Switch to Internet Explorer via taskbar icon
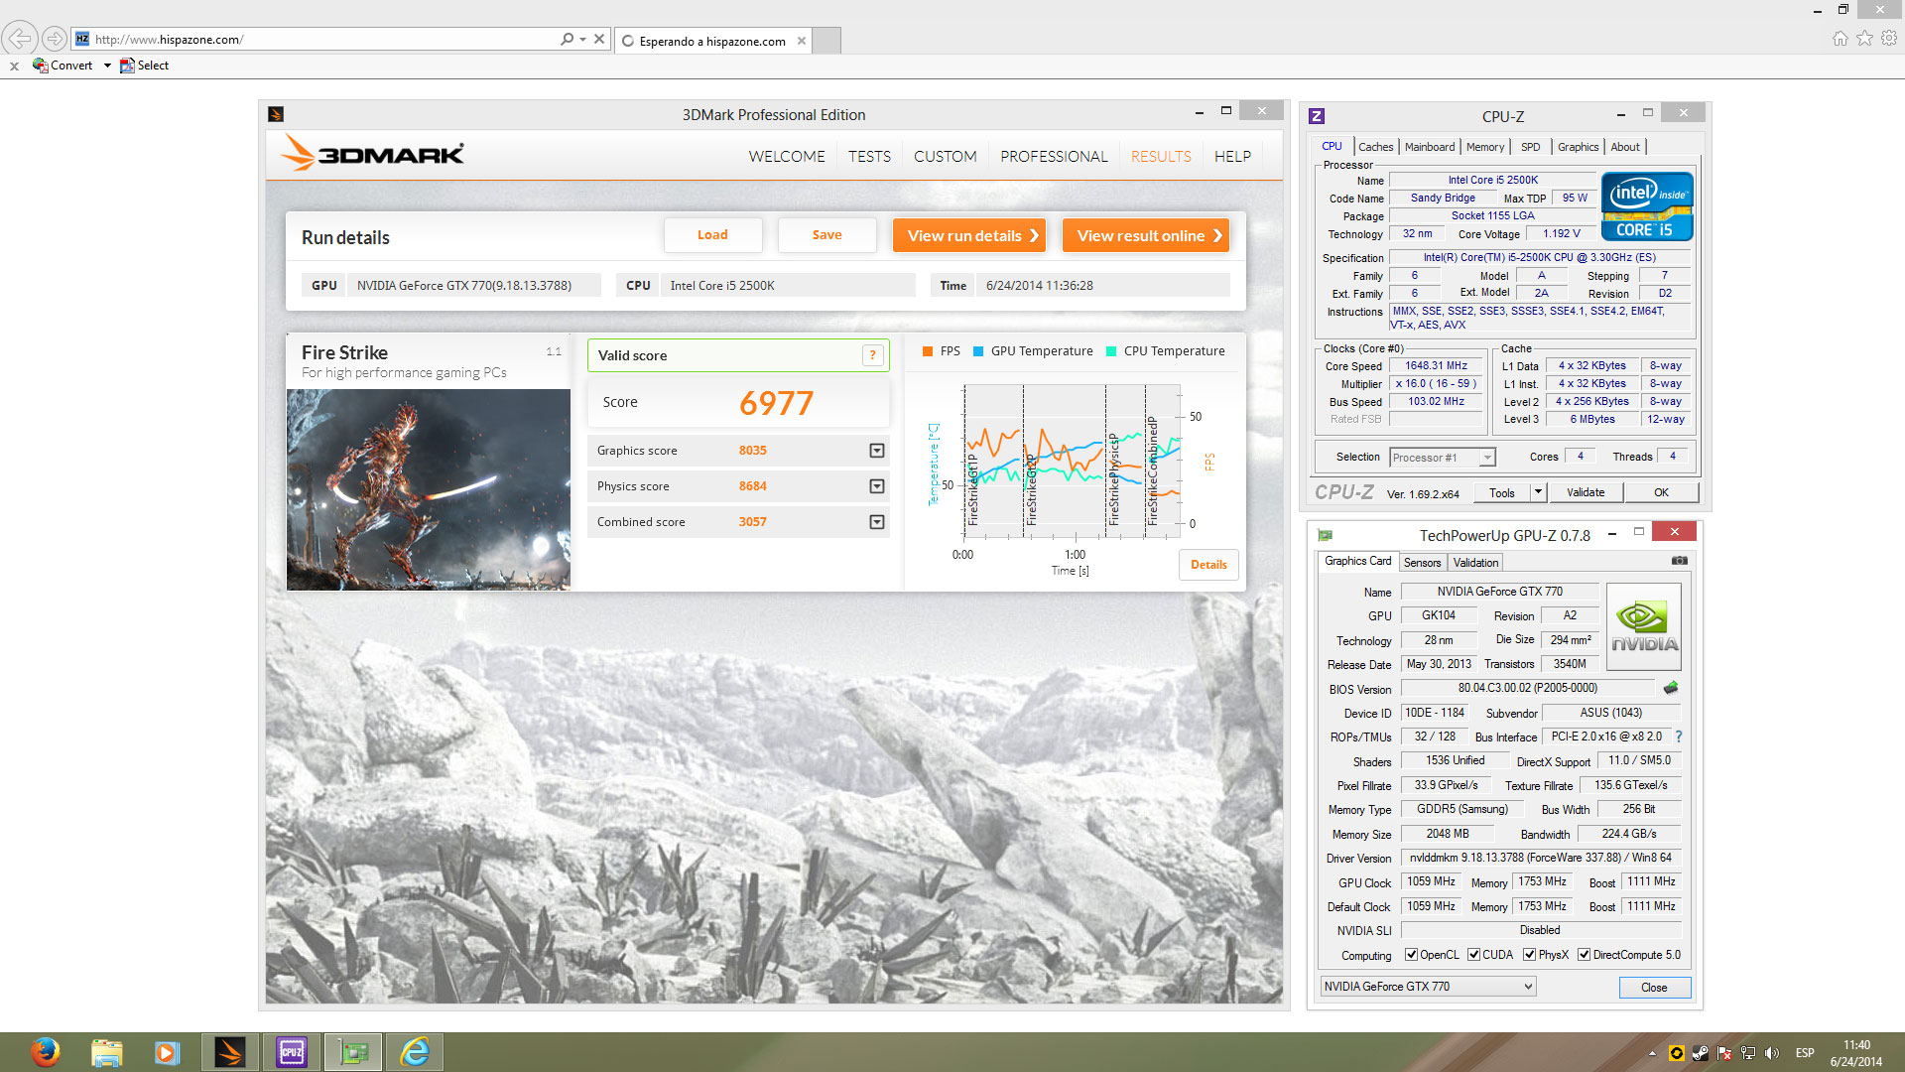Screen dimensions: 1905x1072 tap(415, 1052)
